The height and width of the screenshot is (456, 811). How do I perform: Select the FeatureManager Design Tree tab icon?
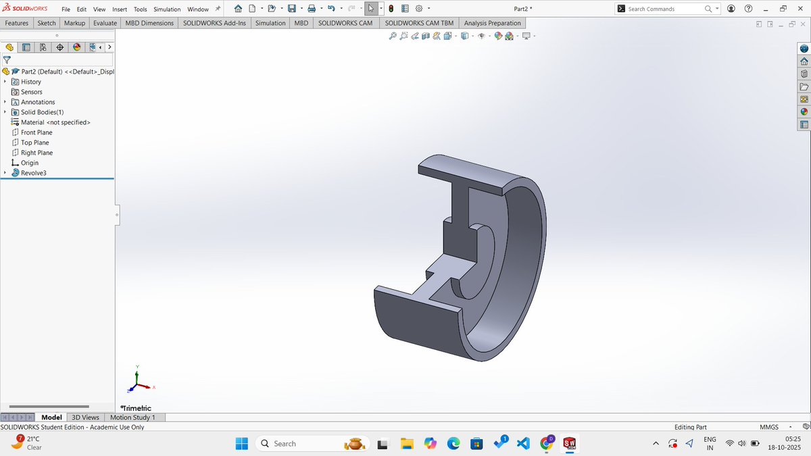9,47
